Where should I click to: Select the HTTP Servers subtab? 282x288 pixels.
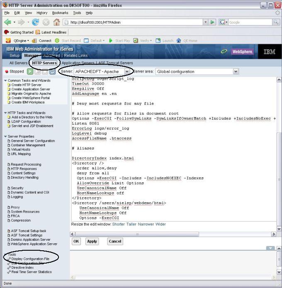[x=44, y=63]
